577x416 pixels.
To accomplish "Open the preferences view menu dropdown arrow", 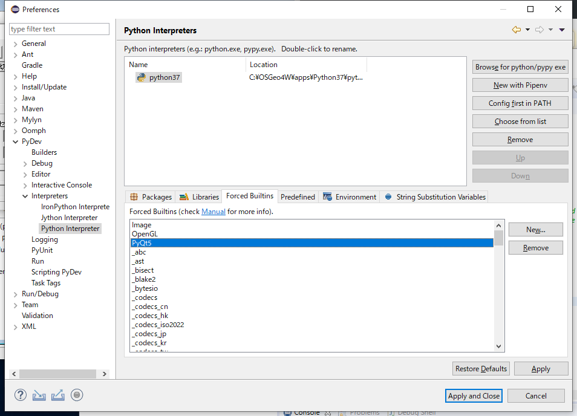I will click(562, 30).
